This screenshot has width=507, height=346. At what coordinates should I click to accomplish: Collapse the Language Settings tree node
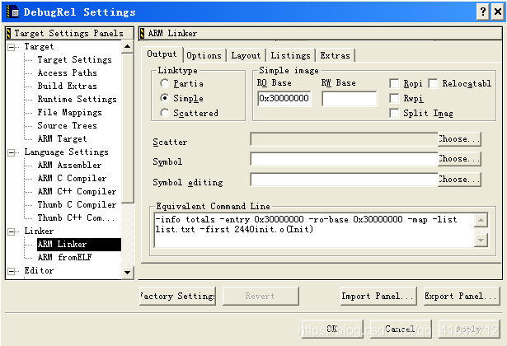(12, 152)
